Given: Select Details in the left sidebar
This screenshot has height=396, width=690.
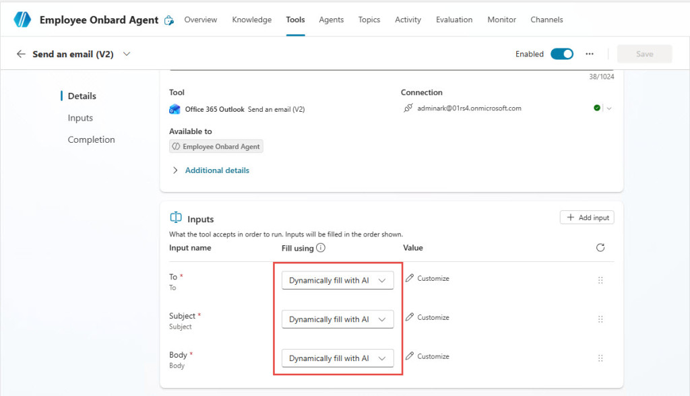Looking at the screenshot, I should tap(82, 96).
